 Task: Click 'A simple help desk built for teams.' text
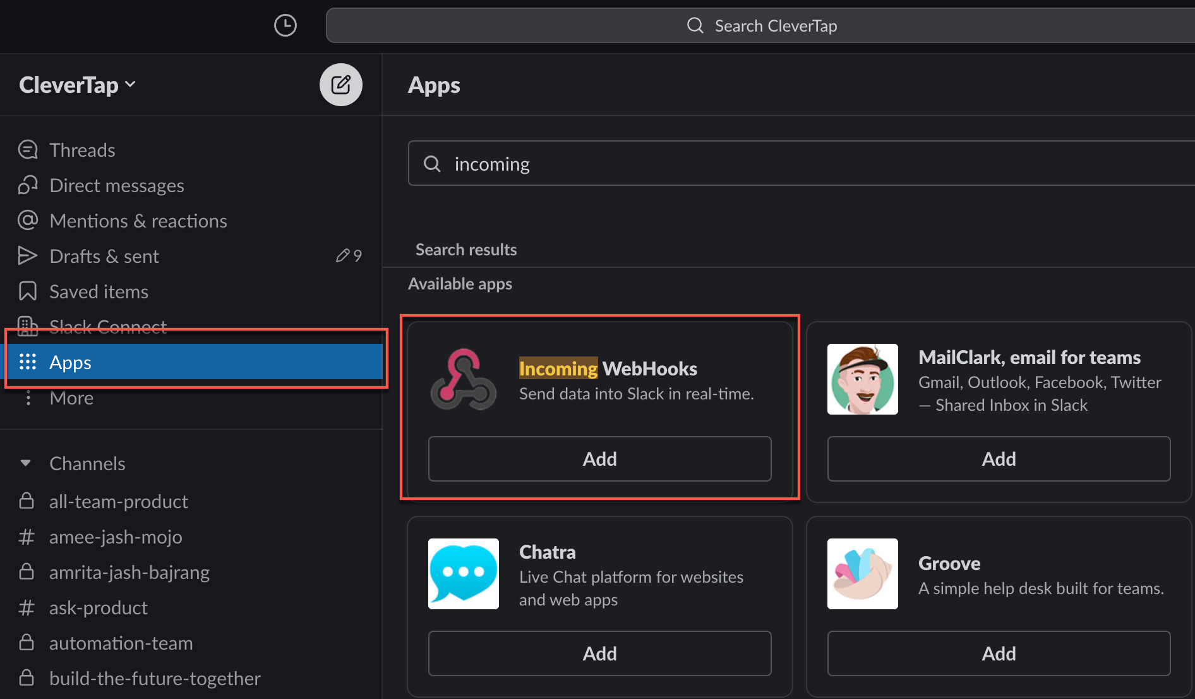pyautogui.click(x=1041, y=588)
